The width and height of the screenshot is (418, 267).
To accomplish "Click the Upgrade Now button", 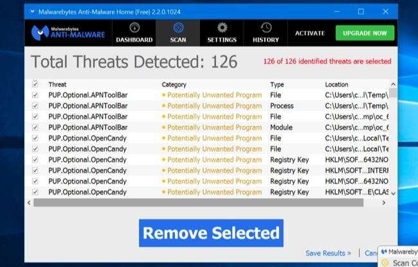I will click(x=365, y=33).
